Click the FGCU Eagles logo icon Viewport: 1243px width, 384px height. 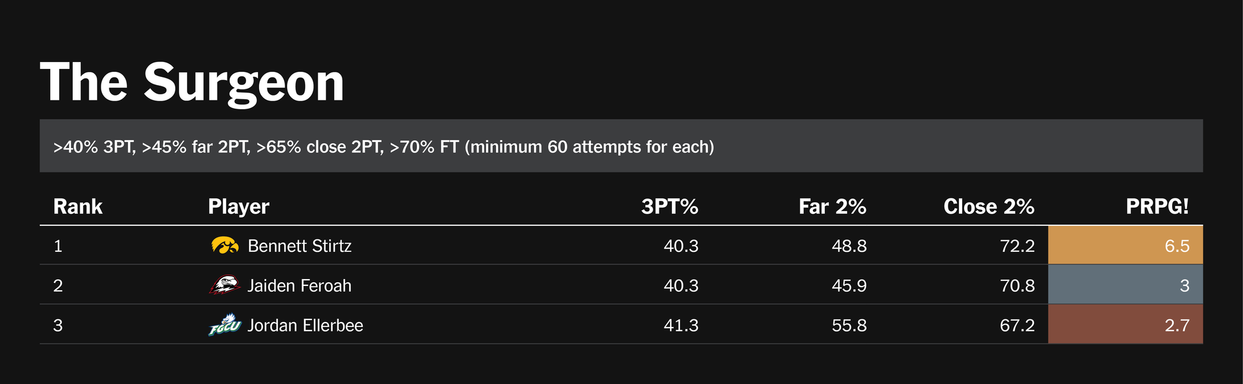(x=224, y=325)
